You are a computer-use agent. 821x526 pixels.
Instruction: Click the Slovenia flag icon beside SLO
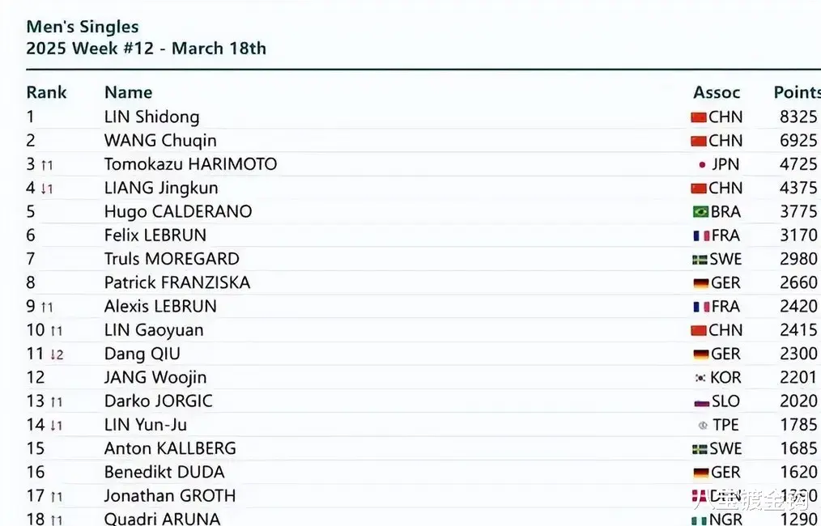coord(701,402)
